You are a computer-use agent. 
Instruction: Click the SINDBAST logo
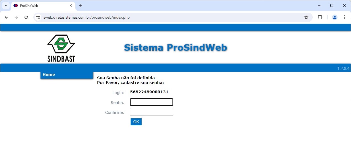[x=61, y=48]
